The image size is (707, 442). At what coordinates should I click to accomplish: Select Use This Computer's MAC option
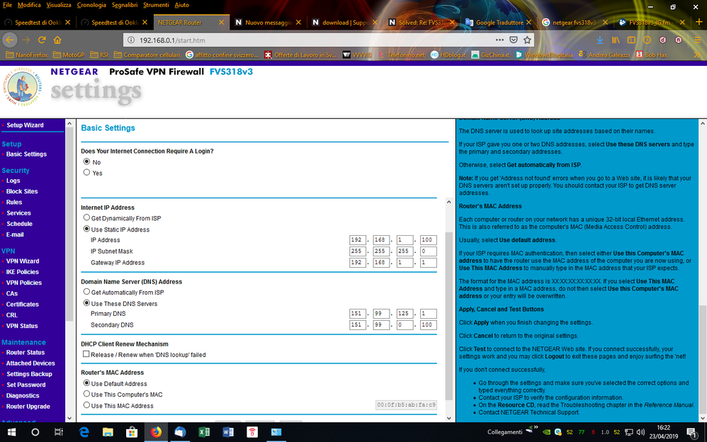[87, 394]
